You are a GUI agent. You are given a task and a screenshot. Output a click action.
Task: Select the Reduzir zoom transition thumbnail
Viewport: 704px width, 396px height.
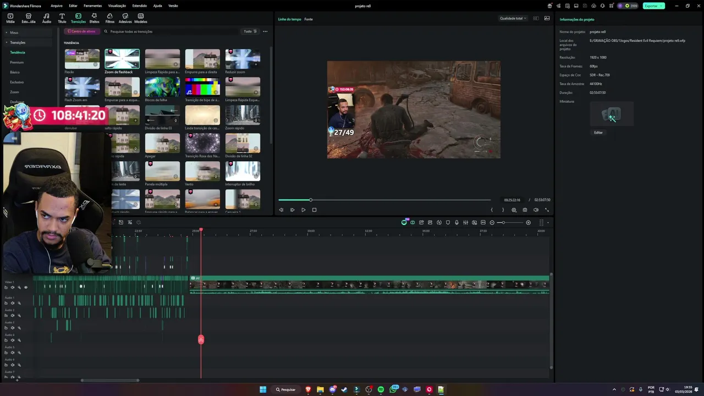point(243,59)
